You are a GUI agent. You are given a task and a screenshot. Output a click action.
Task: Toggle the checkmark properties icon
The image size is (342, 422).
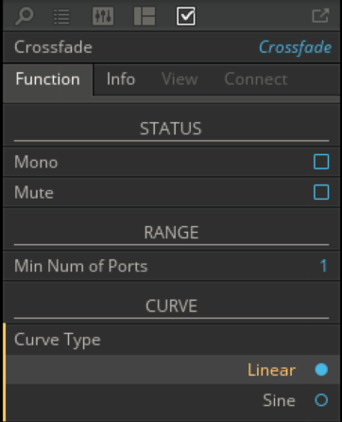tap(186, 16)
